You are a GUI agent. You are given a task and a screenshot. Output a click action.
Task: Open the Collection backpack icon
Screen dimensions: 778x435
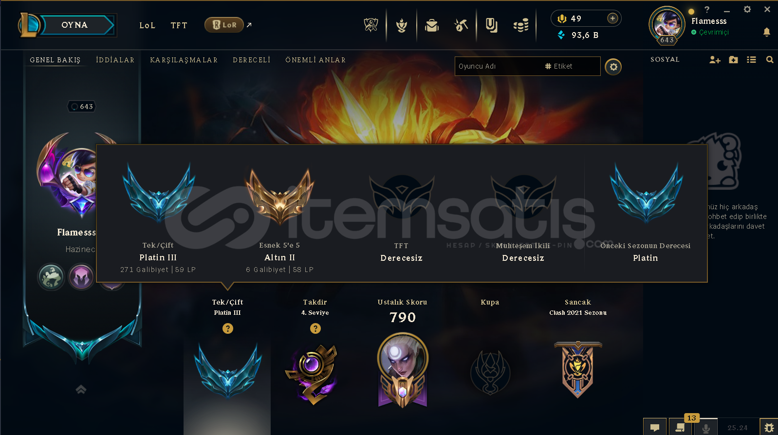[431, 25]
